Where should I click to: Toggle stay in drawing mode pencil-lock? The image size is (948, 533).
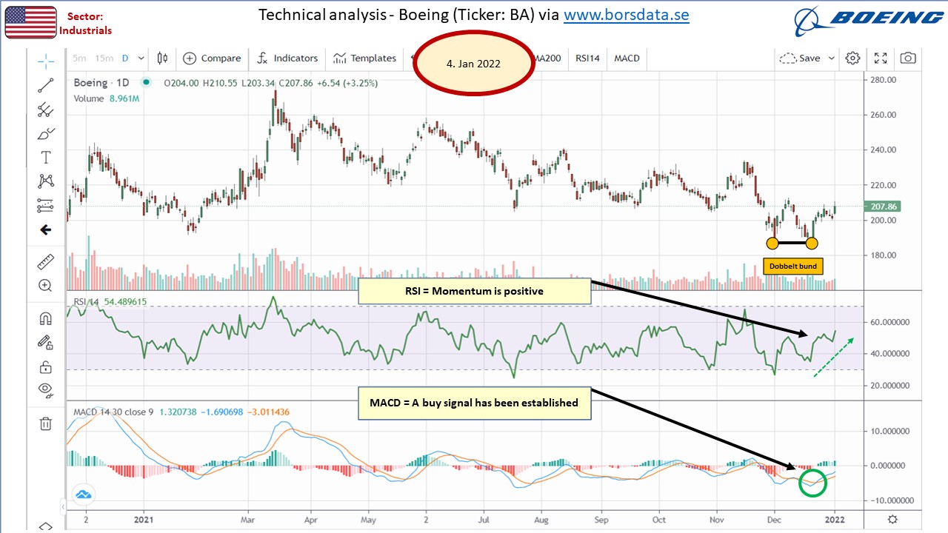click(45, 342)
